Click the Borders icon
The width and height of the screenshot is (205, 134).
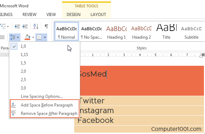[x=39, y=37]
